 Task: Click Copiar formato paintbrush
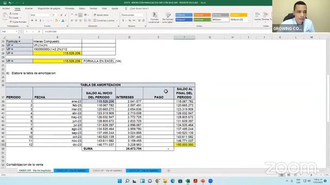point(18,22)
